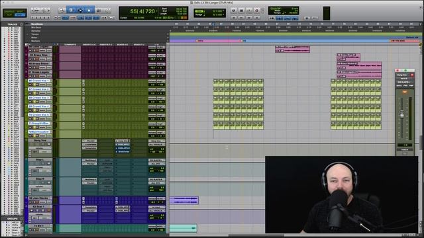Image resolution: width=424 pixels, height=238 pixels.
Task: Enable Grid edit mode
Action: (x=19, y=15)
